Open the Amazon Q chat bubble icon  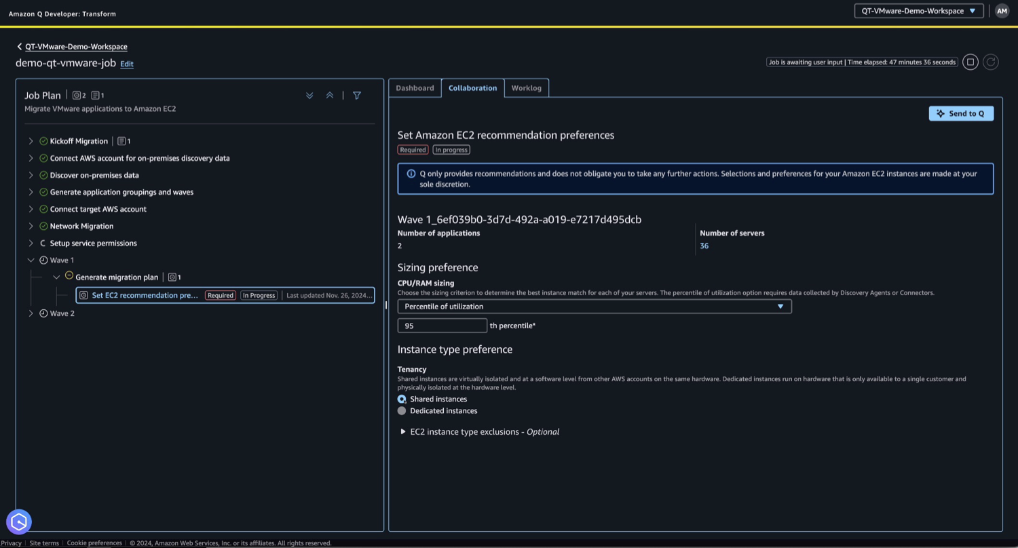pos(18,522)
